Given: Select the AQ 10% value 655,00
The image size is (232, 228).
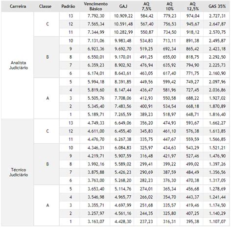Looking at the screenshot, I should [169, 57].
